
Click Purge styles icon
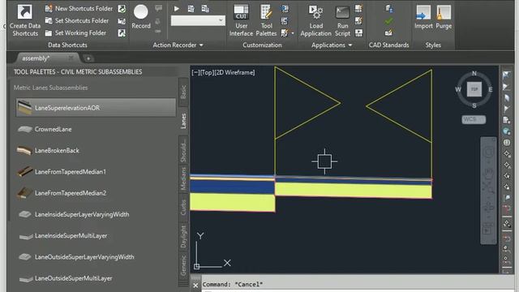click(444, 12)
